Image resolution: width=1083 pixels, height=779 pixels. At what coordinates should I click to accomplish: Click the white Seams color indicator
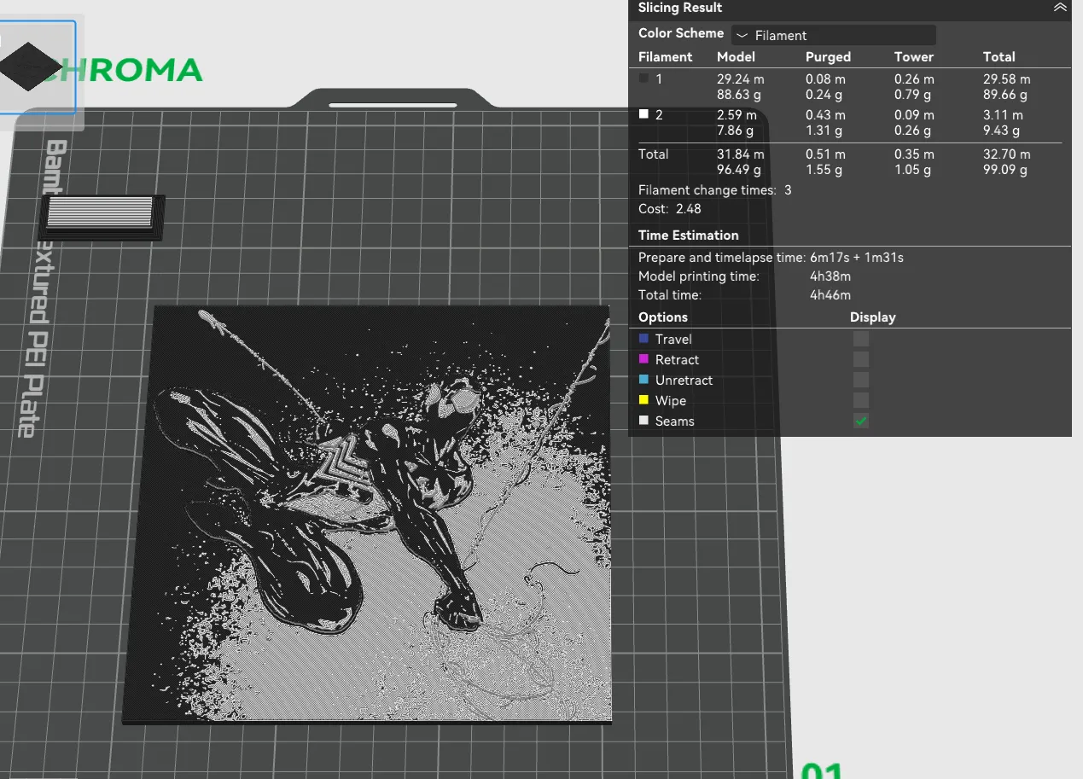click(x=644, y=421)
